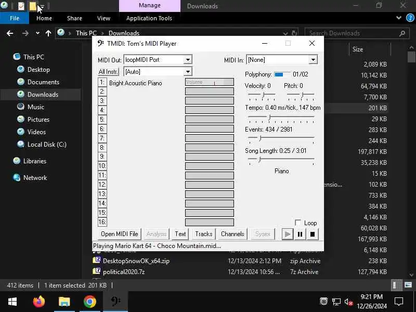Start playback with the play button
The image size is (416, 312).
click(288, 234)
